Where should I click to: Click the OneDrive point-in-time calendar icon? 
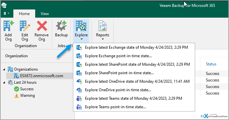pos(79,90)
